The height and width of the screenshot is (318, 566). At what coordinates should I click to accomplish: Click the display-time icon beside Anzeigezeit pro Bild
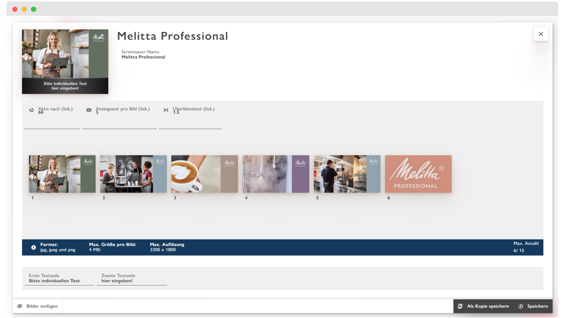click(89, 110)
